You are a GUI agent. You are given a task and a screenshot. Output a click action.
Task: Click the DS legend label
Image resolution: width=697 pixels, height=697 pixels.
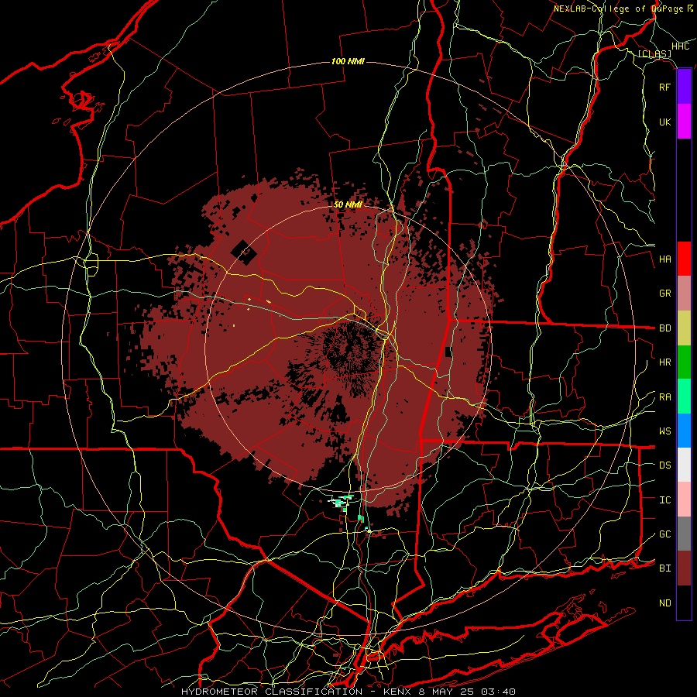pos(664,465)
